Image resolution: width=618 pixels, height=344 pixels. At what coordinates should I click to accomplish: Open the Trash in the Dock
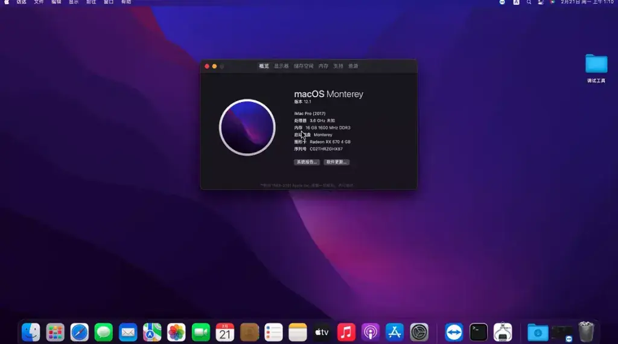point(586,332)
